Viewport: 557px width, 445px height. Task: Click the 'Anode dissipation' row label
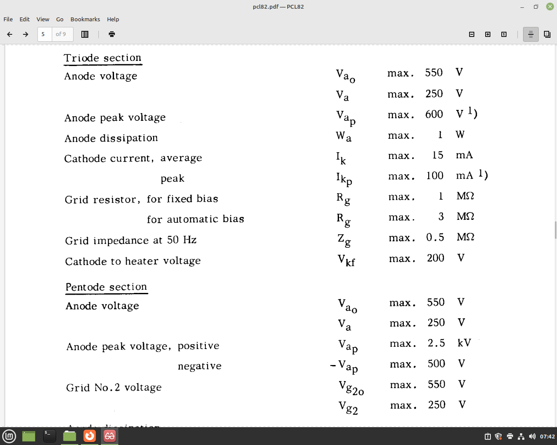[x=111, y=138]
